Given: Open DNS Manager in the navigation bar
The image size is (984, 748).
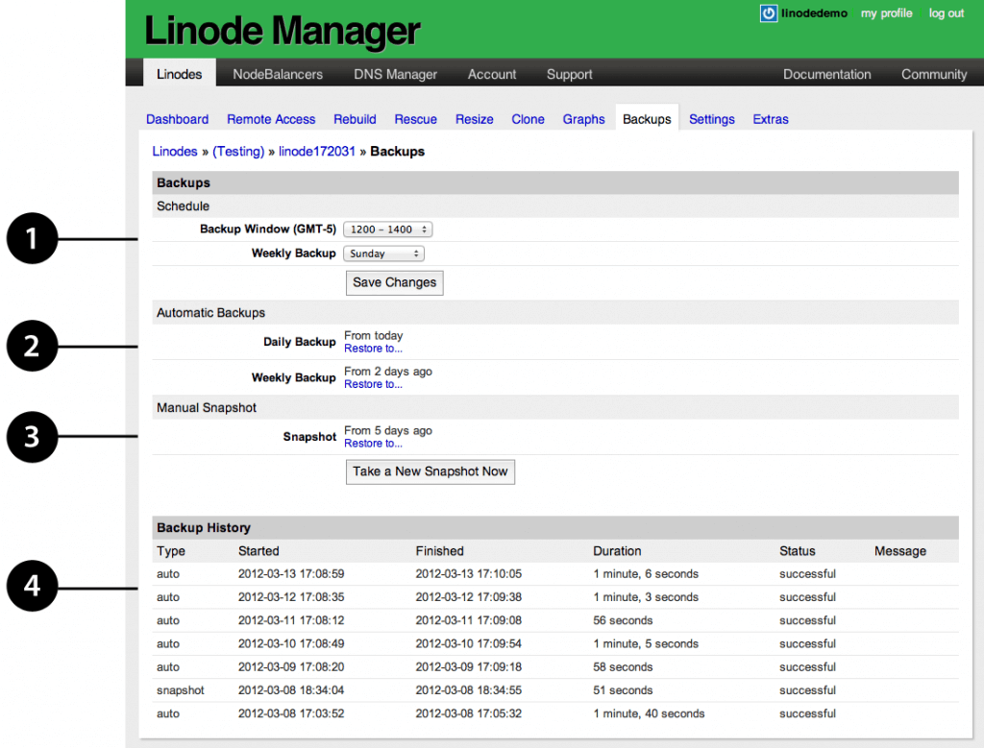Looking at the screenshot, I should pyautogui.click(x=395, y=74).
